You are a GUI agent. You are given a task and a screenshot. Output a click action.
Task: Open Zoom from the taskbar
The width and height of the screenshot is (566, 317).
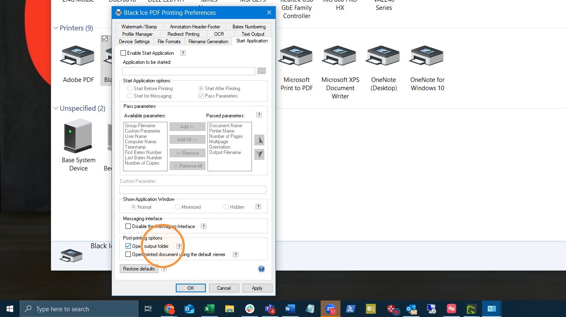click(x=331, y=309)
